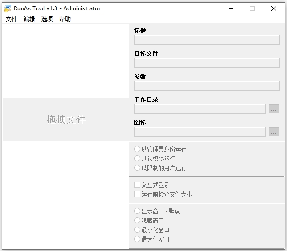Open the 编辑 menu
The image size is (287, 251).
29,19
